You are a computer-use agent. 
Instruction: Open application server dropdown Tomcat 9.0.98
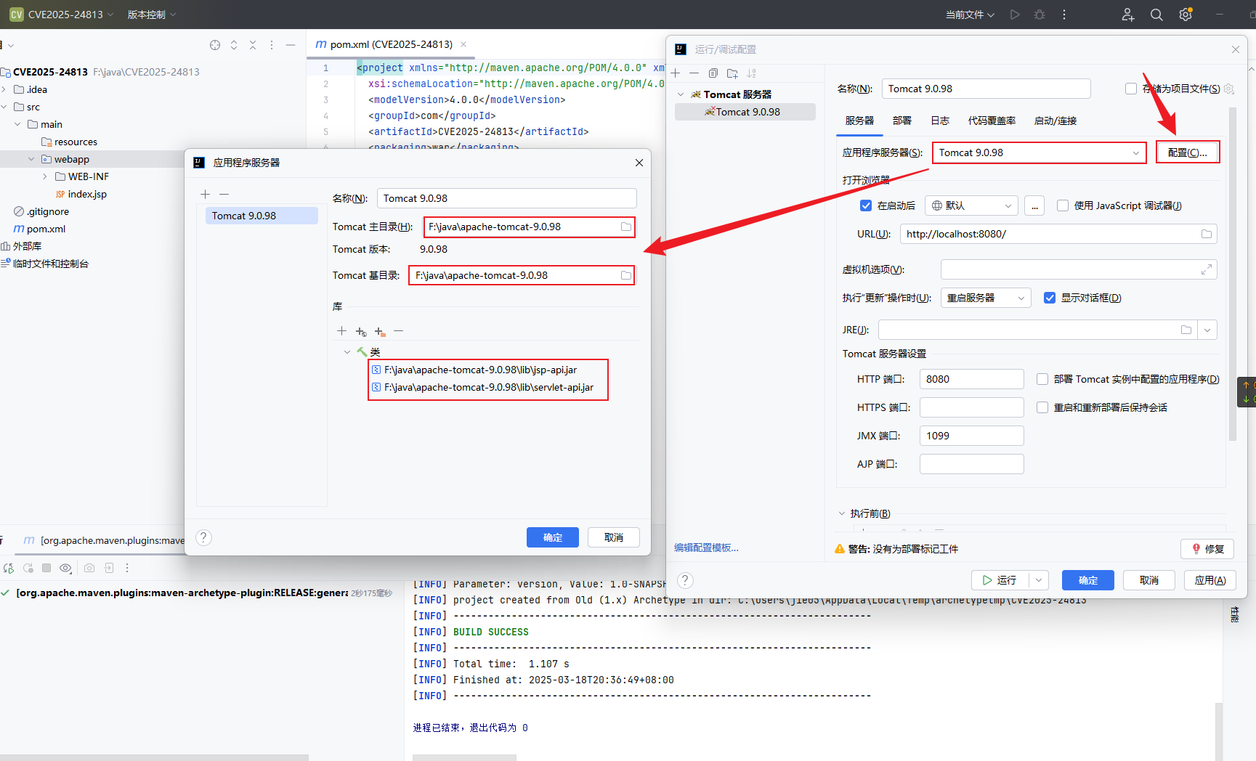pyautogui.click(x=1040, y=152)
